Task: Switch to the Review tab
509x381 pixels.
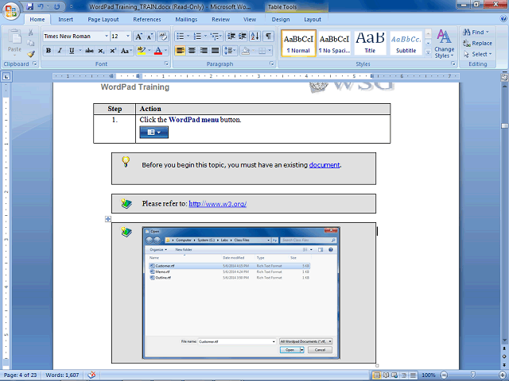Action: click(221, 19)
